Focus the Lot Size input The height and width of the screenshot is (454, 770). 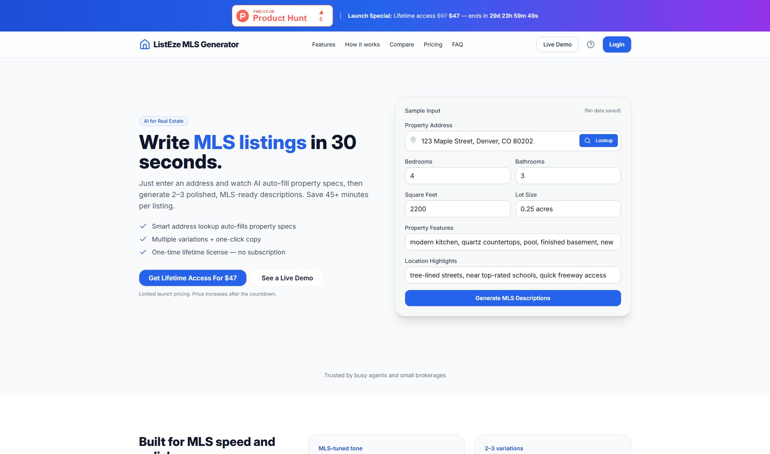(568, 209)
